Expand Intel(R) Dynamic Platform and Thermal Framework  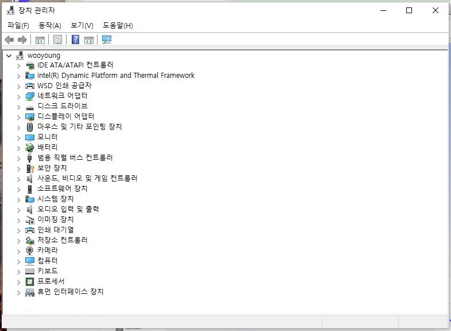[19, 76]
